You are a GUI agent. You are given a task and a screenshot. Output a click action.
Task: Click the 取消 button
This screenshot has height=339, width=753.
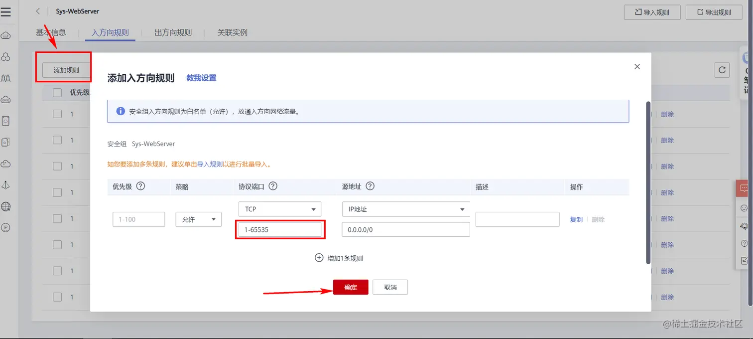pos(390,287)
